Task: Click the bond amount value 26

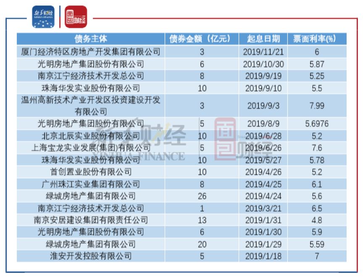Action: coord(202,196)
